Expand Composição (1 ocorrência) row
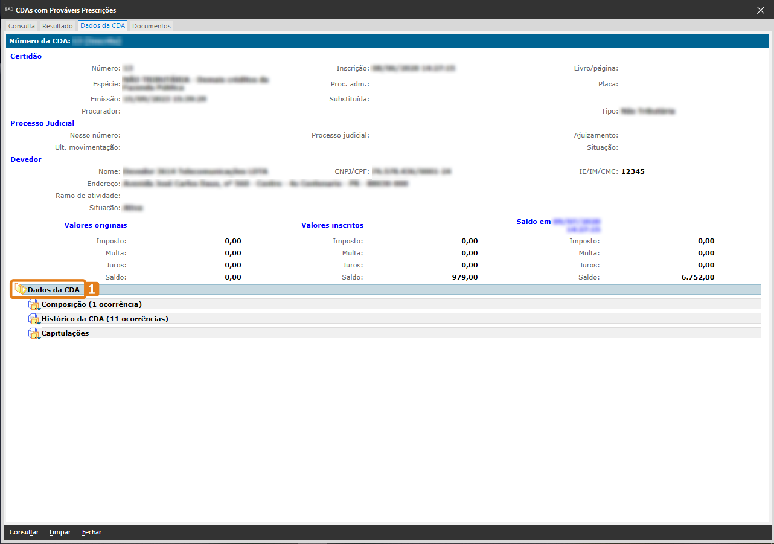Viewport: 774px width, 544px height. pyautogui.click(x=91, y=304)
